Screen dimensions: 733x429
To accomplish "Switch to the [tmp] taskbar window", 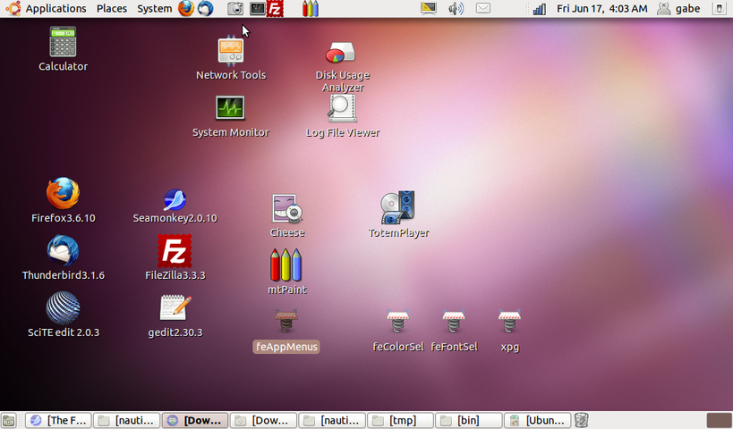I will tap(400, 421).
